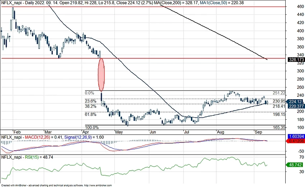Viewport: 305px width, 187px height.
Task: Click the Sep label on the date axis
Action: pos(258,132)
